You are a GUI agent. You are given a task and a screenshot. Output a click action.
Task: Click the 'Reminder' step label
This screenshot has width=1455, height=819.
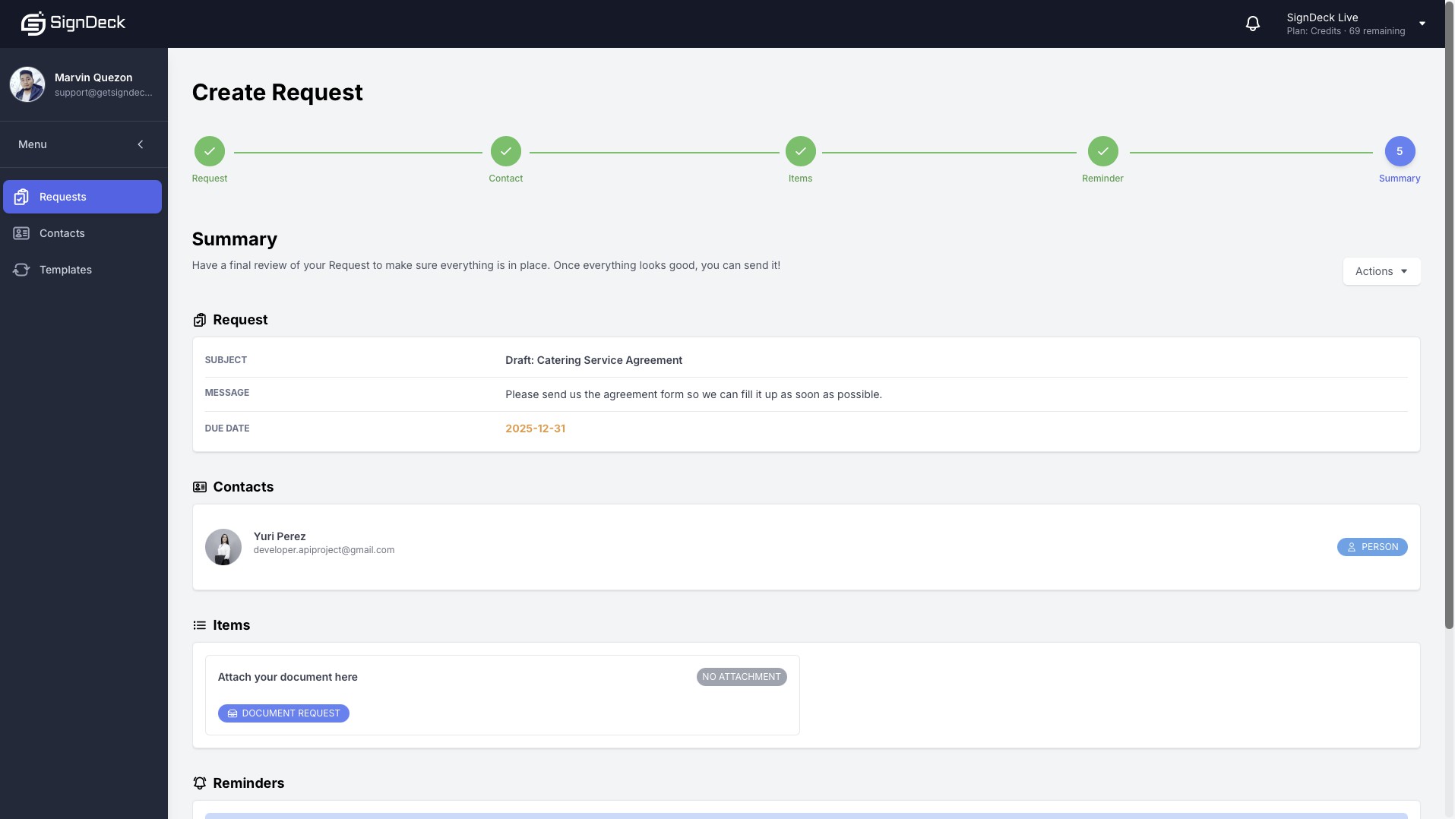pyautogui.click(x=1103, y=179)
